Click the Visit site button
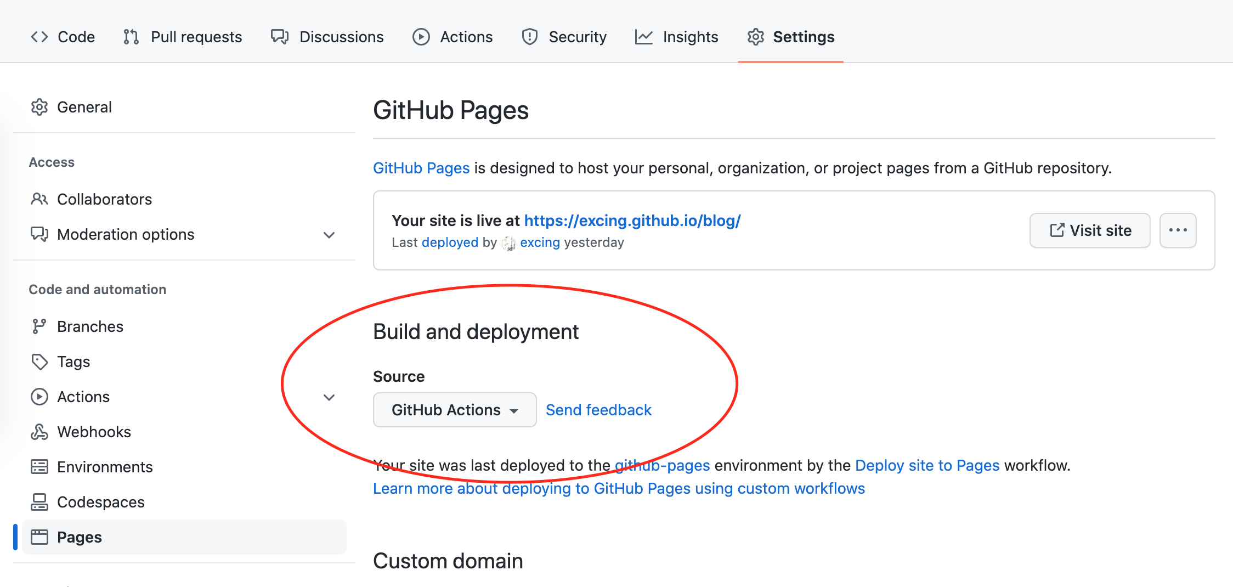Image resolution: width=1233 pixels, height=587 pixels. coord(1090,230)
